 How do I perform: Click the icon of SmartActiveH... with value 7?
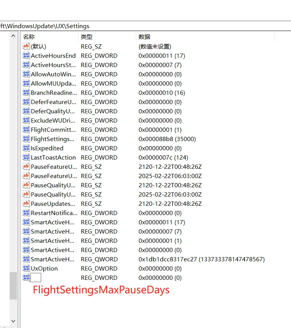26,231
